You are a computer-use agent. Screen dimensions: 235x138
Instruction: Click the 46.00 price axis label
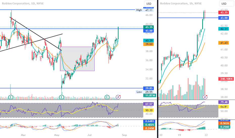(149, 15)
